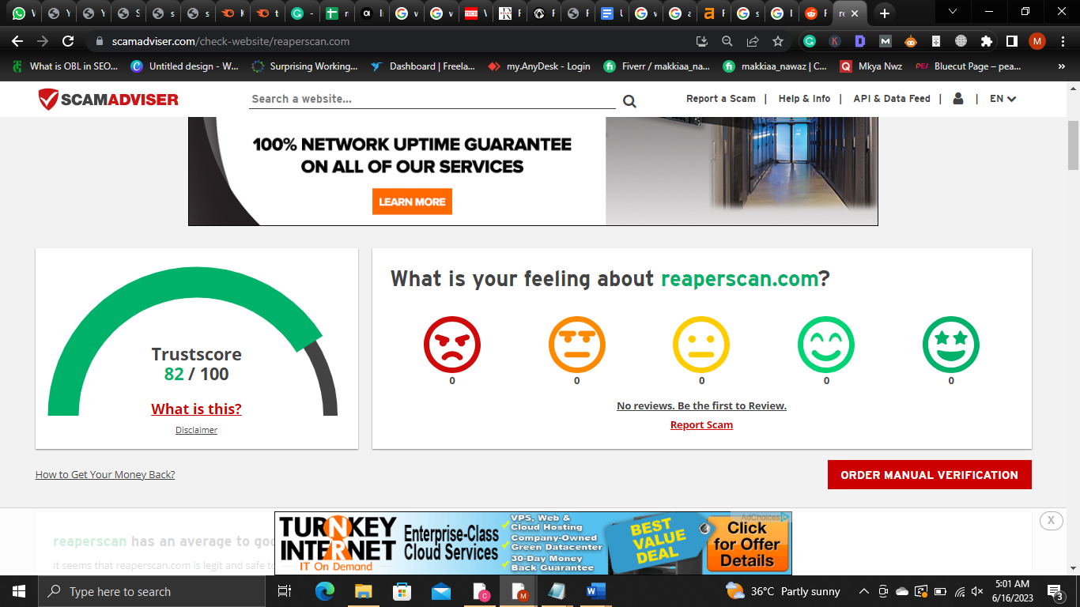This screenshot has height=607, width=1080.
Task: Click the share page icon in address bar
Action: pyautogui.click(x=753, y=41)
